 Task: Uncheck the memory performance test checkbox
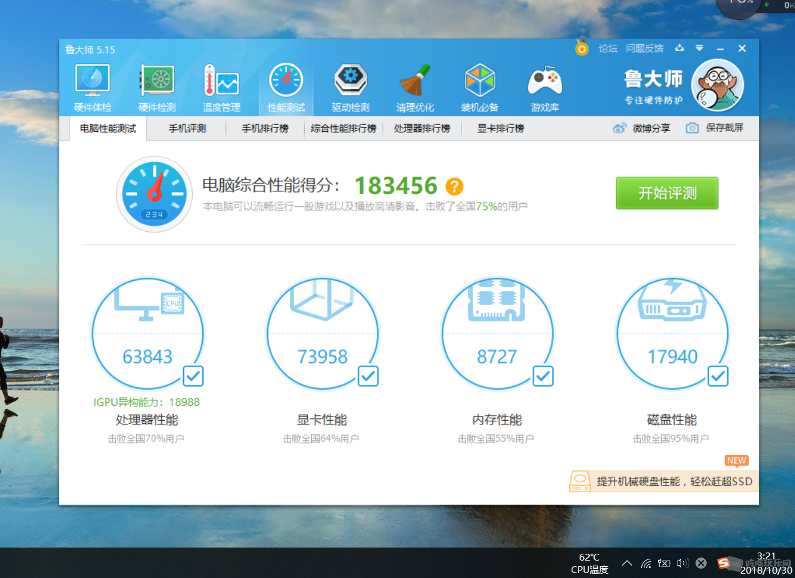click(x=543, y=375)
